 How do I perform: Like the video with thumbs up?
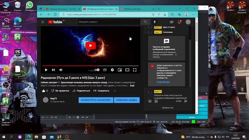[x=44, y=91]
